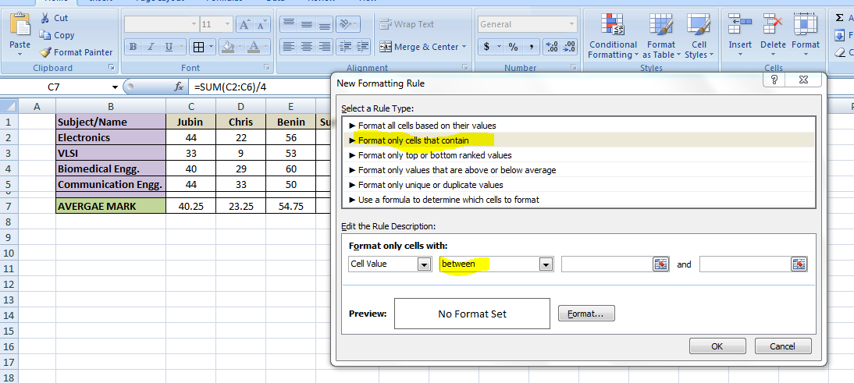Select the cell containing 40.25
Viewport: 854px width, 383px height.
point(190,206)
